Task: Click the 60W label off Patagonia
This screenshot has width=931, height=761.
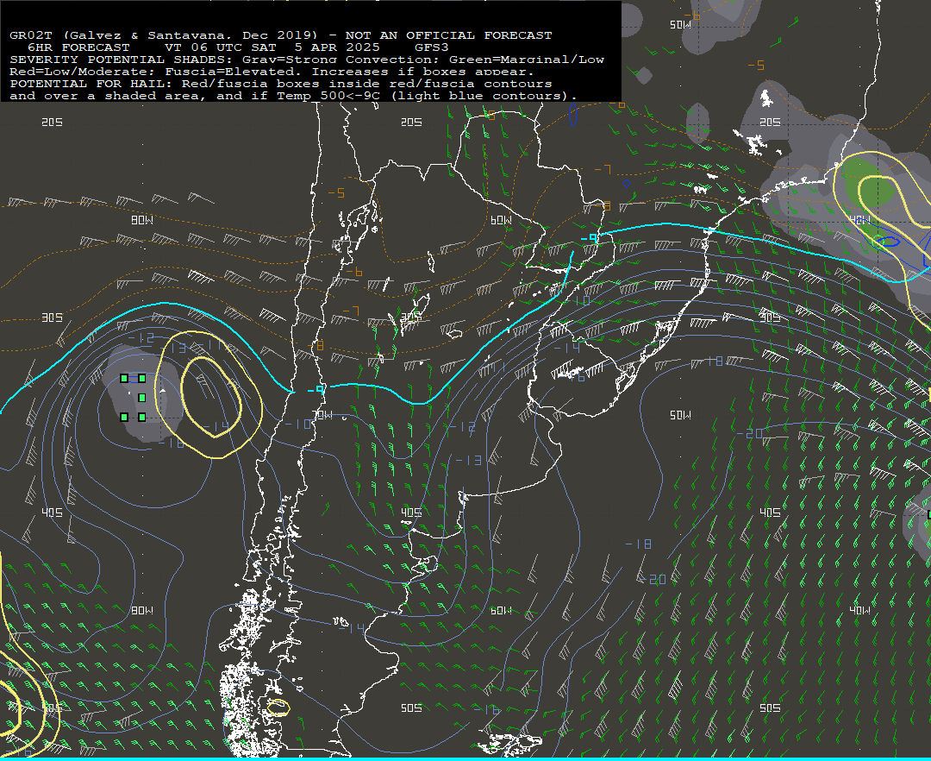Action: click(501, 610)
